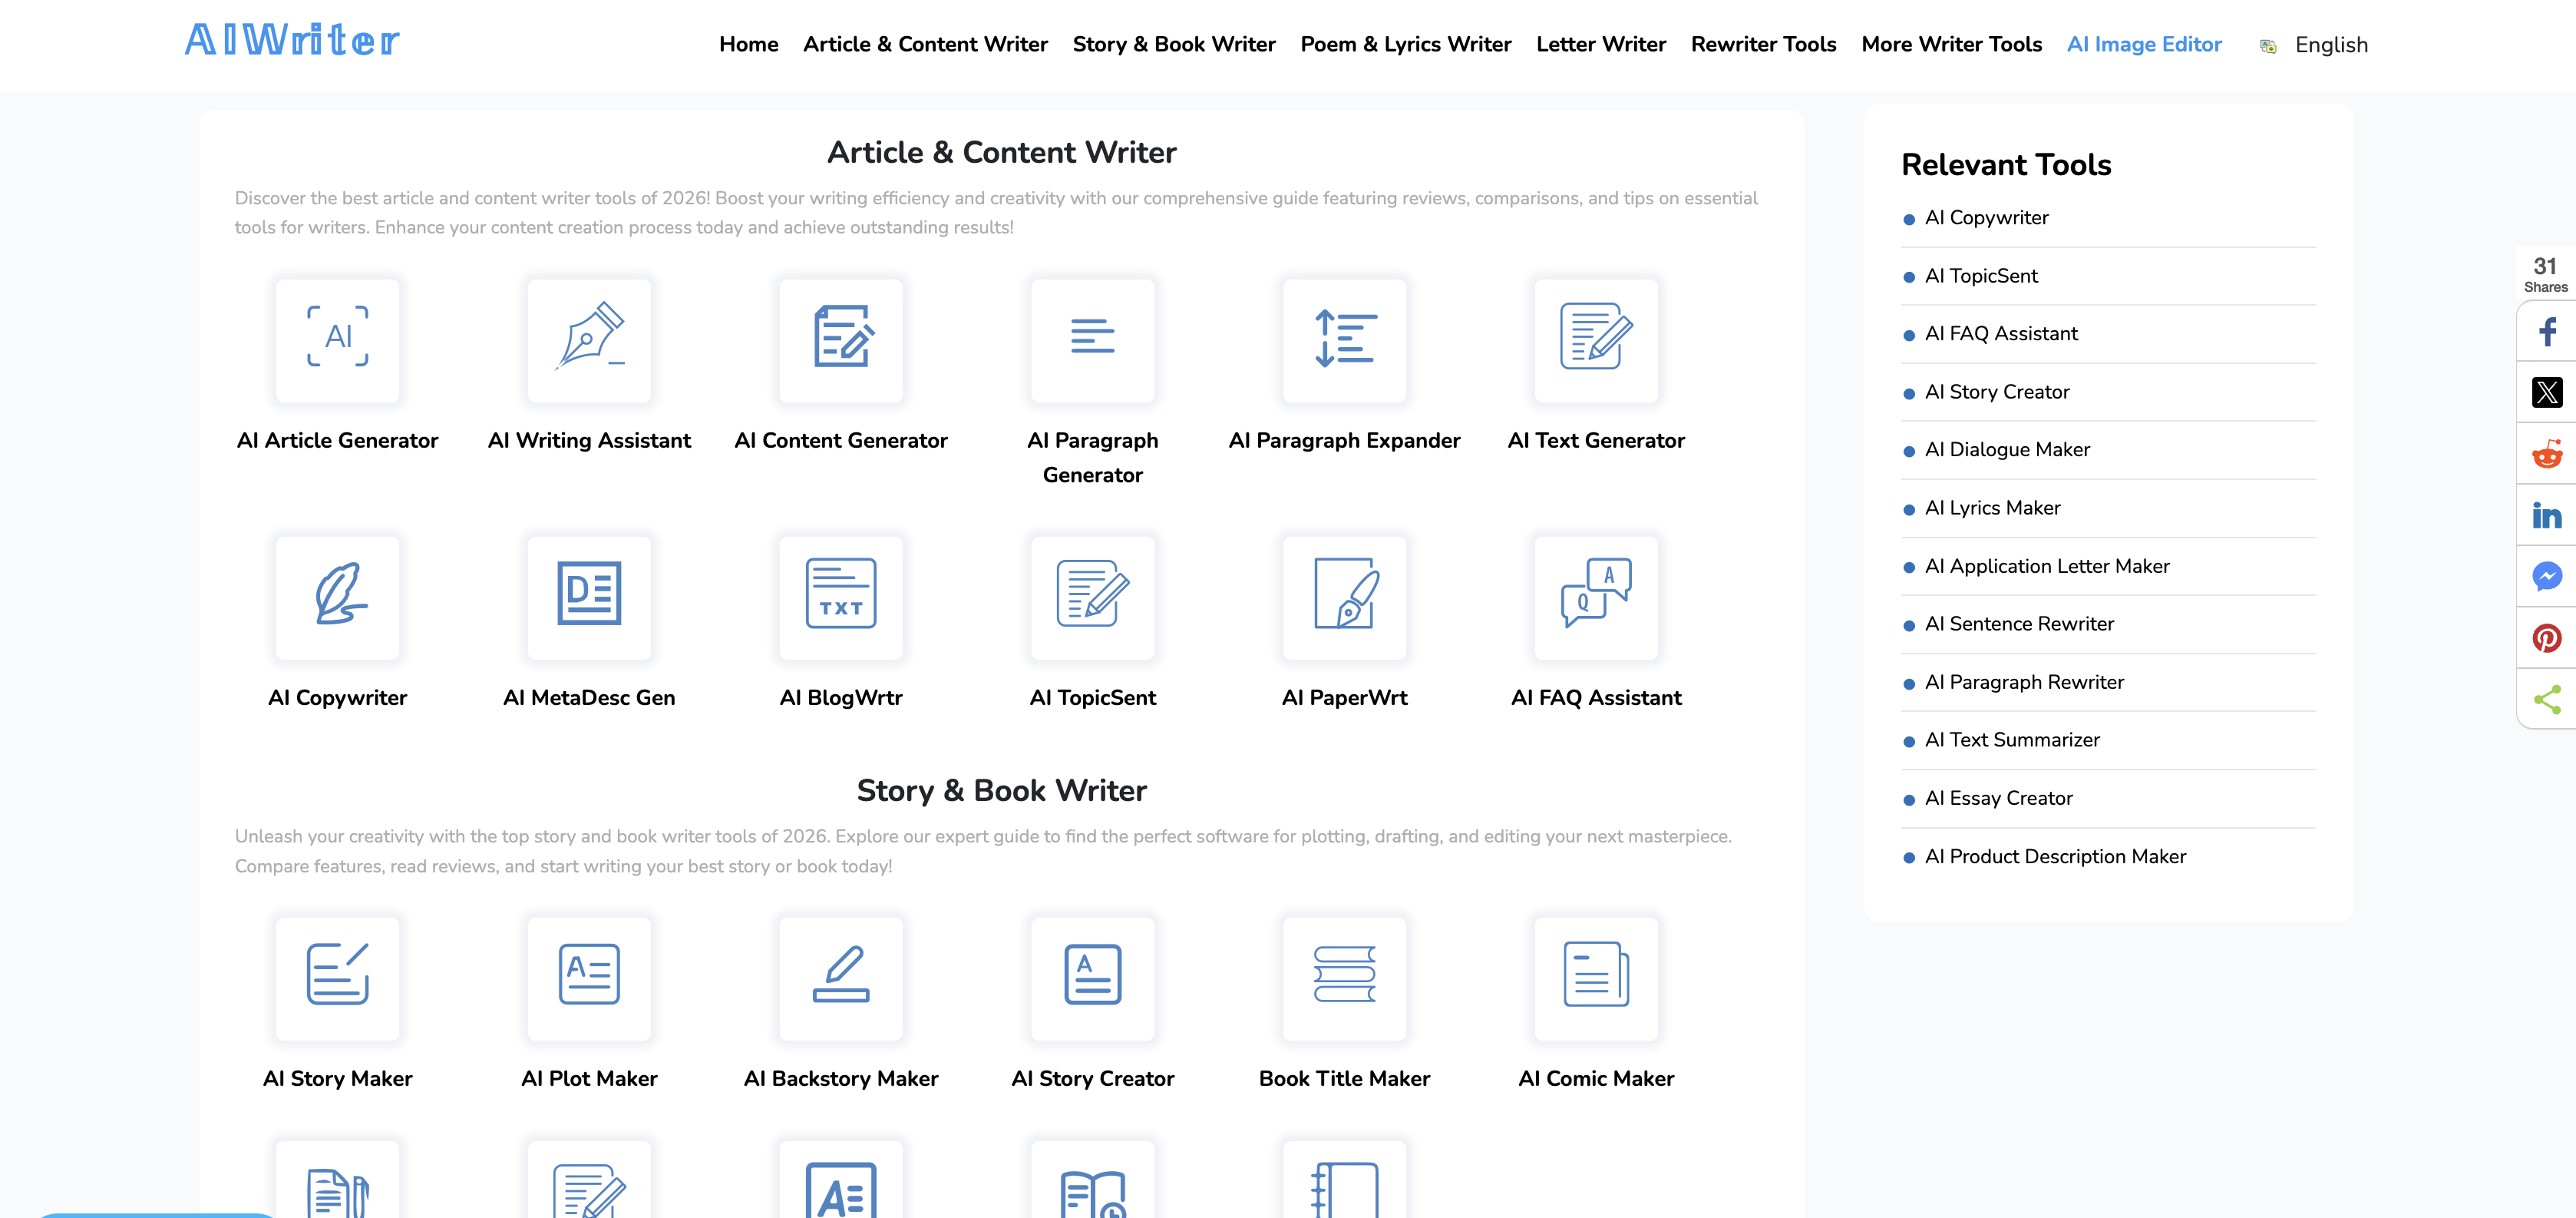Select the AI FAQ Assistant icon
2576x1218 pixels.
tap(1596, 597)
